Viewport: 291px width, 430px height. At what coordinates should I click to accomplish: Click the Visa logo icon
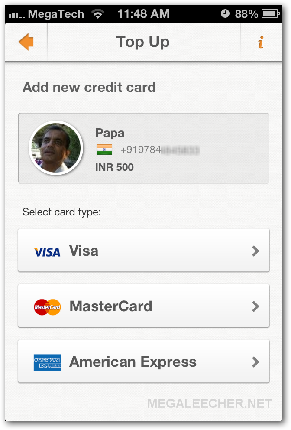(47, 252)
